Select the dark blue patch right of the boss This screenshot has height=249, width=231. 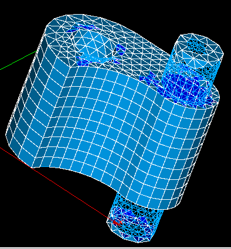120,50
